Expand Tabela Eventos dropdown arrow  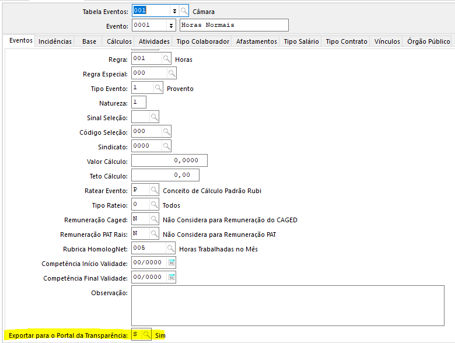coord(174,11)
